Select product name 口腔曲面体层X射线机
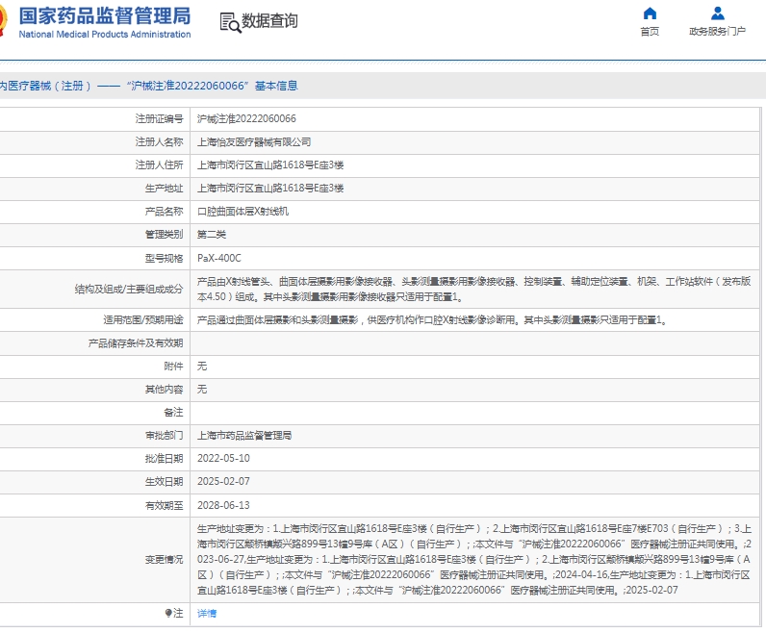This screenshot has width=766, height=633. click(x=243, y=212)
